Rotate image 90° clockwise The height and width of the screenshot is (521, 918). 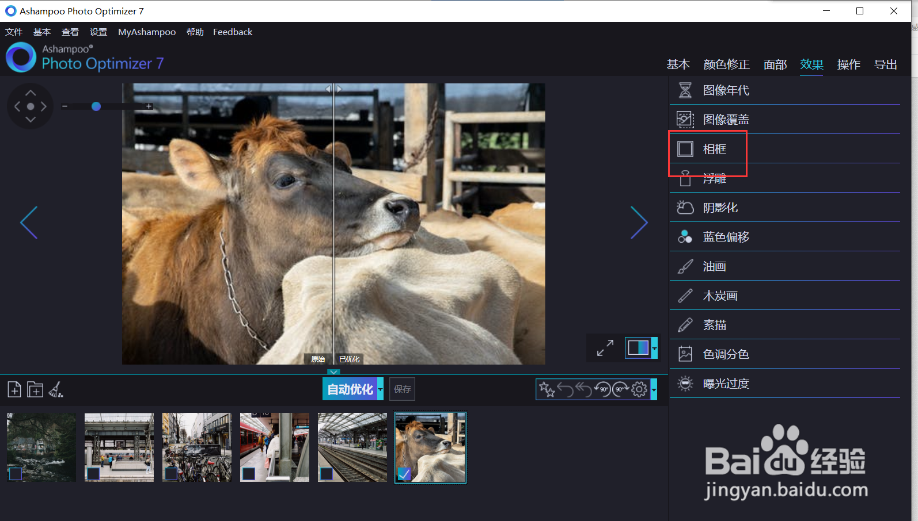point(621,390)
